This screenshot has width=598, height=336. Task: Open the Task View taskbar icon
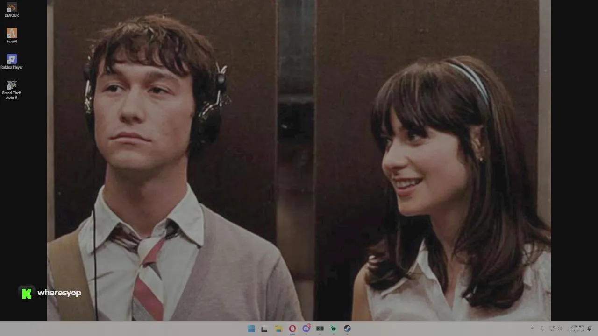(x=264, y=329)
